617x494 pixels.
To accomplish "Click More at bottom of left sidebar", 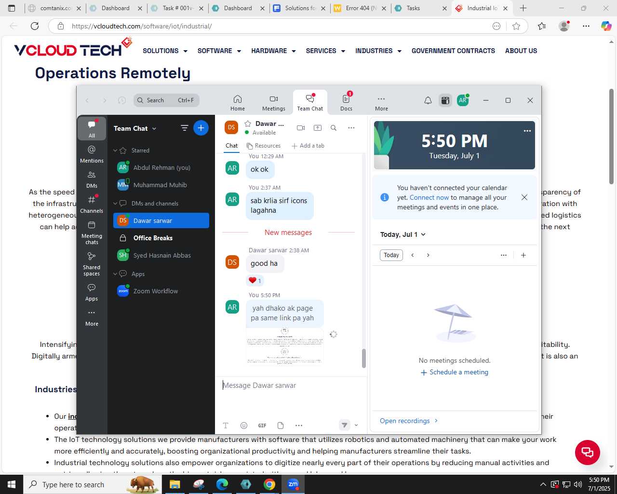I will [x=92, y=317].
